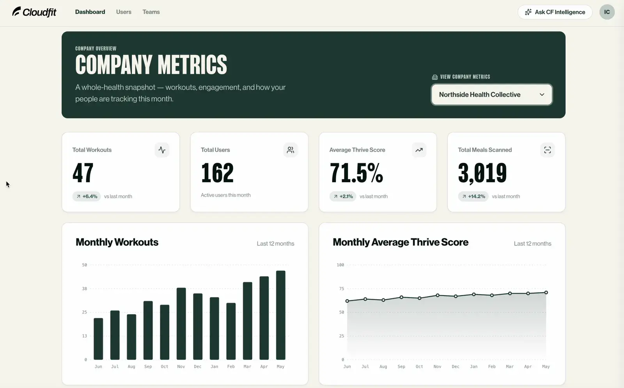Viewport: 624px width, 388px height.
Task: Click the Nov data point on Thrive Score line
Action: (438, 295)
